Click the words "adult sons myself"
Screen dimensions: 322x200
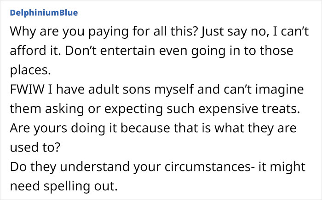pyautogui.click(x=142, y=90)
